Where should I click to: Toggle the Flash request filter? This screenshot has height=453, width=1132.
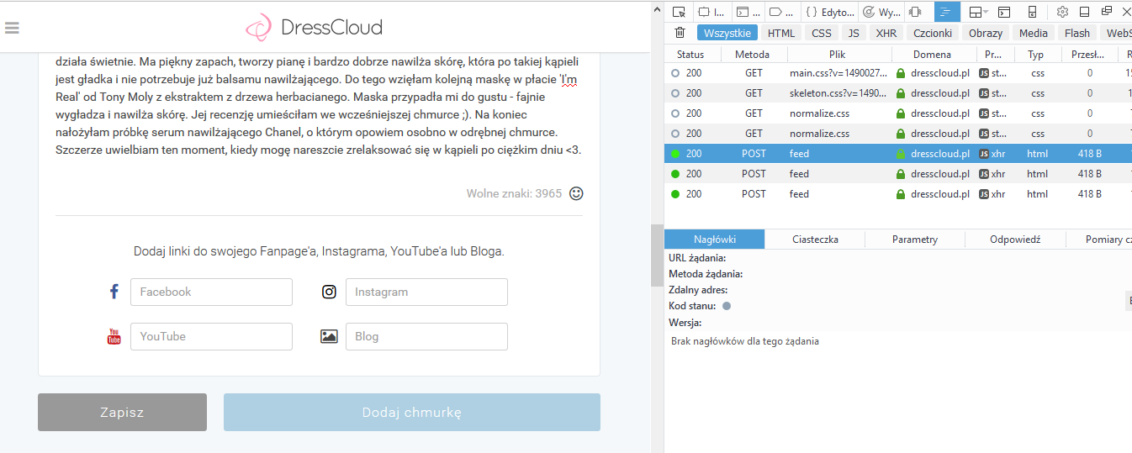[1077, 33]
